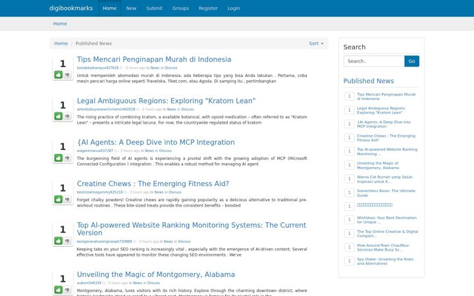Open sidebar link "Spy Dialer: Unveiling the Risks and Alternatives"

click(385, 261)
